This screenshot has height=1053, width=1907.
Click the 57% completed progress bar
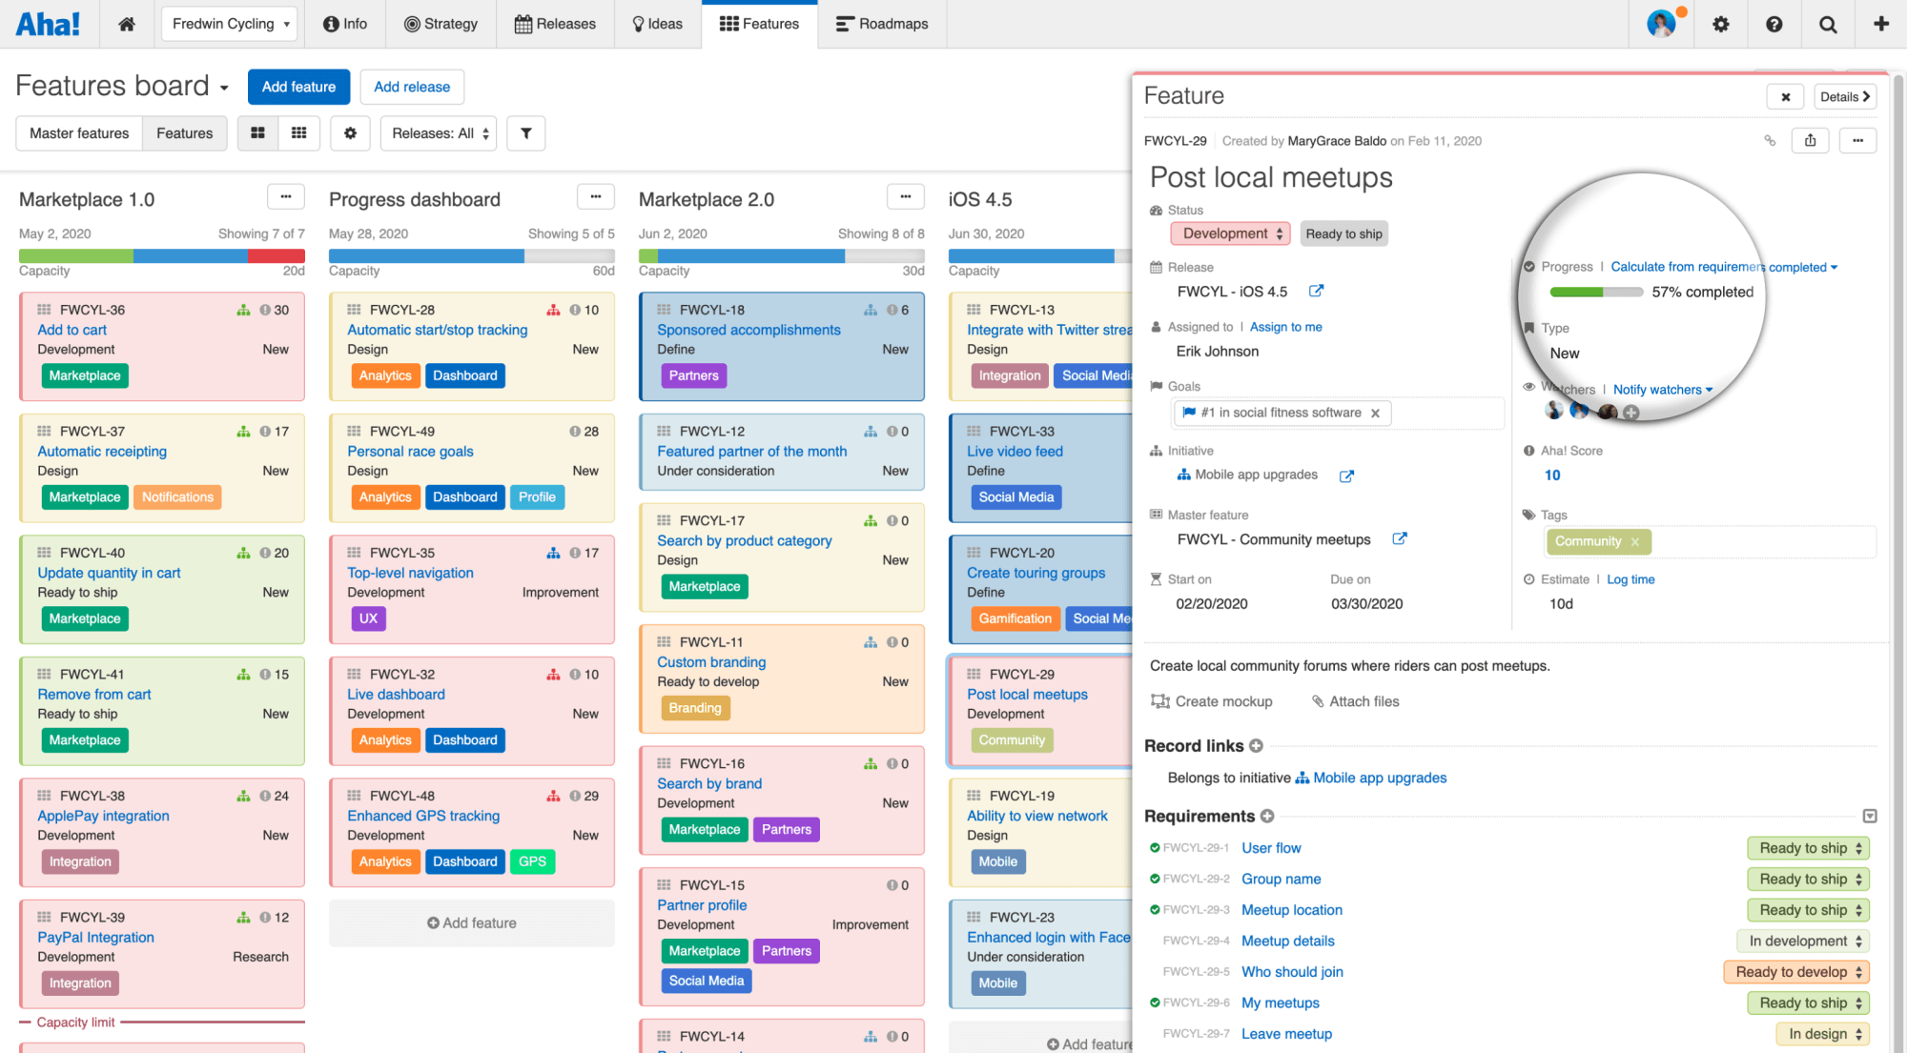pyautogui.click(x=1596, y=293)
